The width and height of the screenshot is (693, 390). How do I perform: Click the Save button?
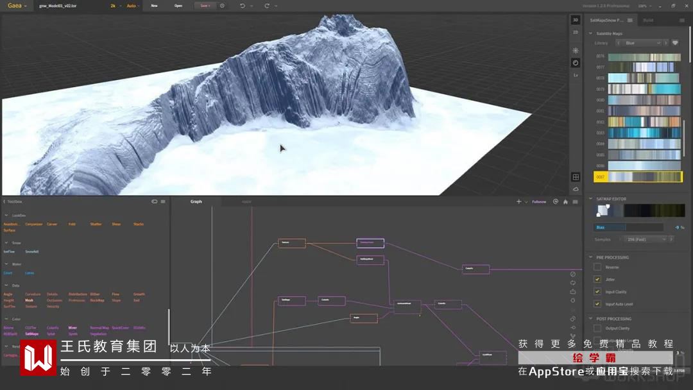tap(205, 6)
